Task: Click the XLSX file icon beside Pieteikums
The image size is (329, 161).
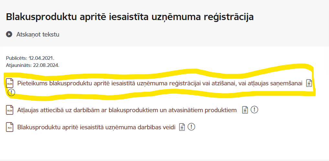Action: (10, 83)
